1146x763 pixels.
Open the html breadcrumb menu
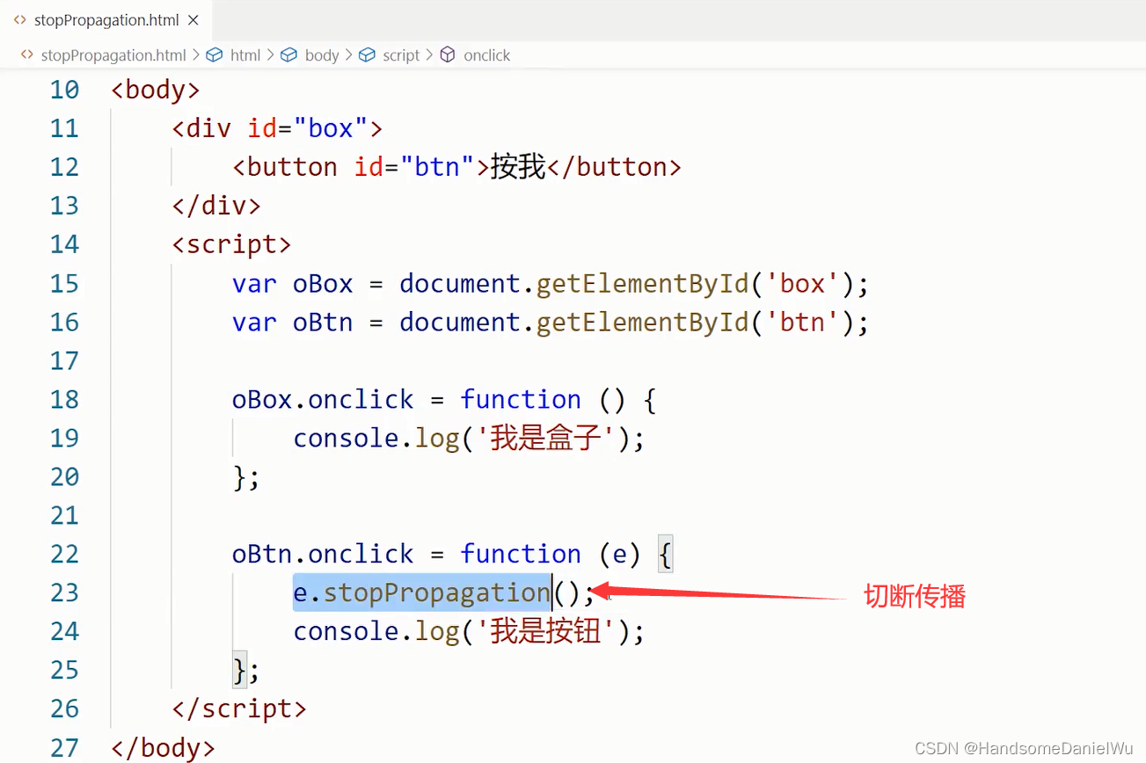245,54
